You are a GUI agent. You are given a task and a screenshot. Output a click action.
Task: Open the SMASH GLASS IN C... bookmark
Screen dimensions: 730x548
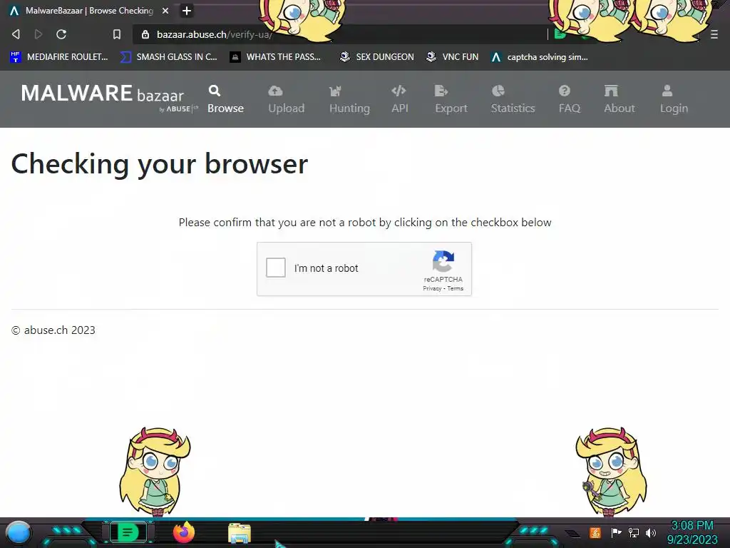point(168,57)
